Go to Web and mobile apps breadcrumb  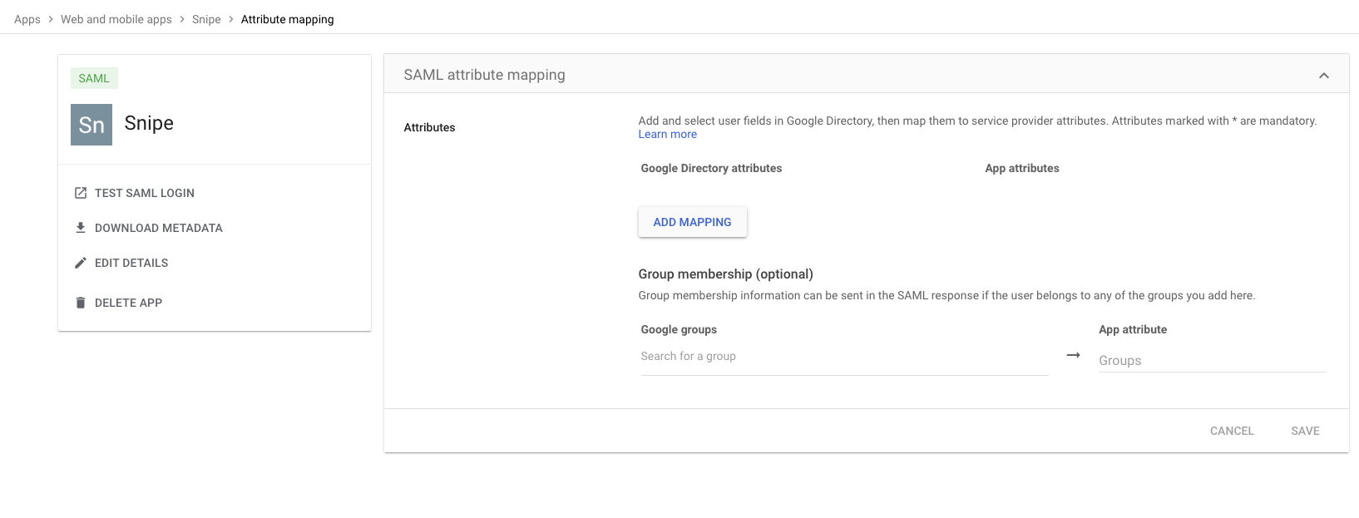[116, 19]
